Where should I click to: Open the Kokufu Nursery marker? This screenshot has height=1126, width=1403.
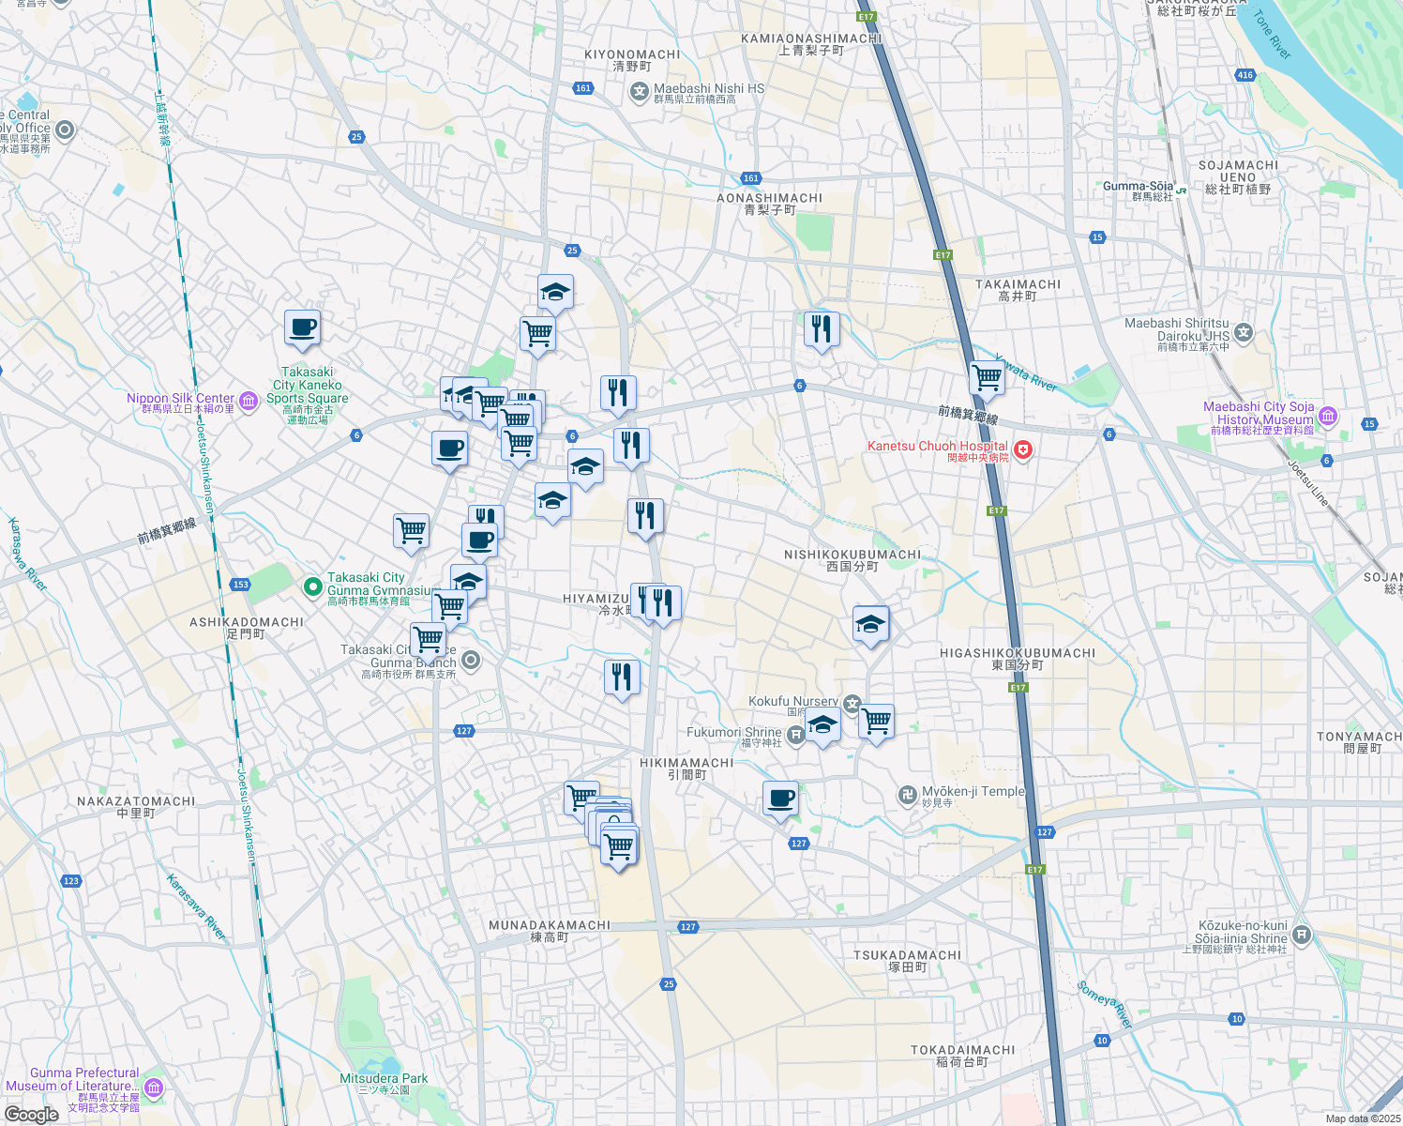(x=852, y=703)
